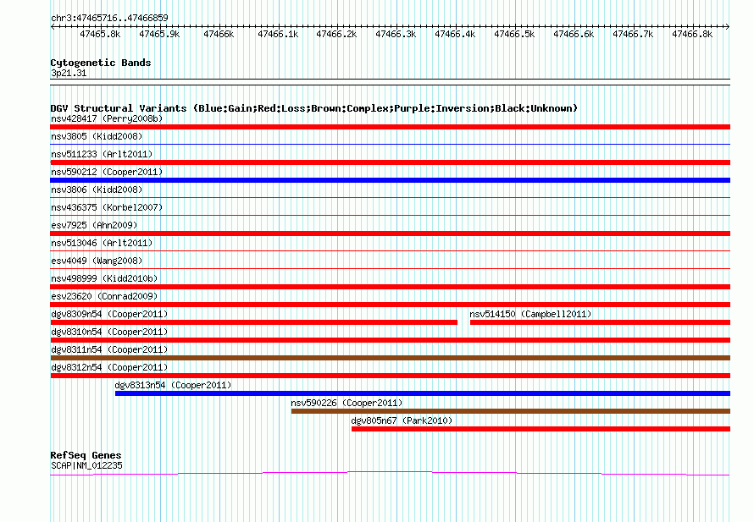Select the brown bar under nsv590226
The image size is (754, 522).
click(511, 411)
